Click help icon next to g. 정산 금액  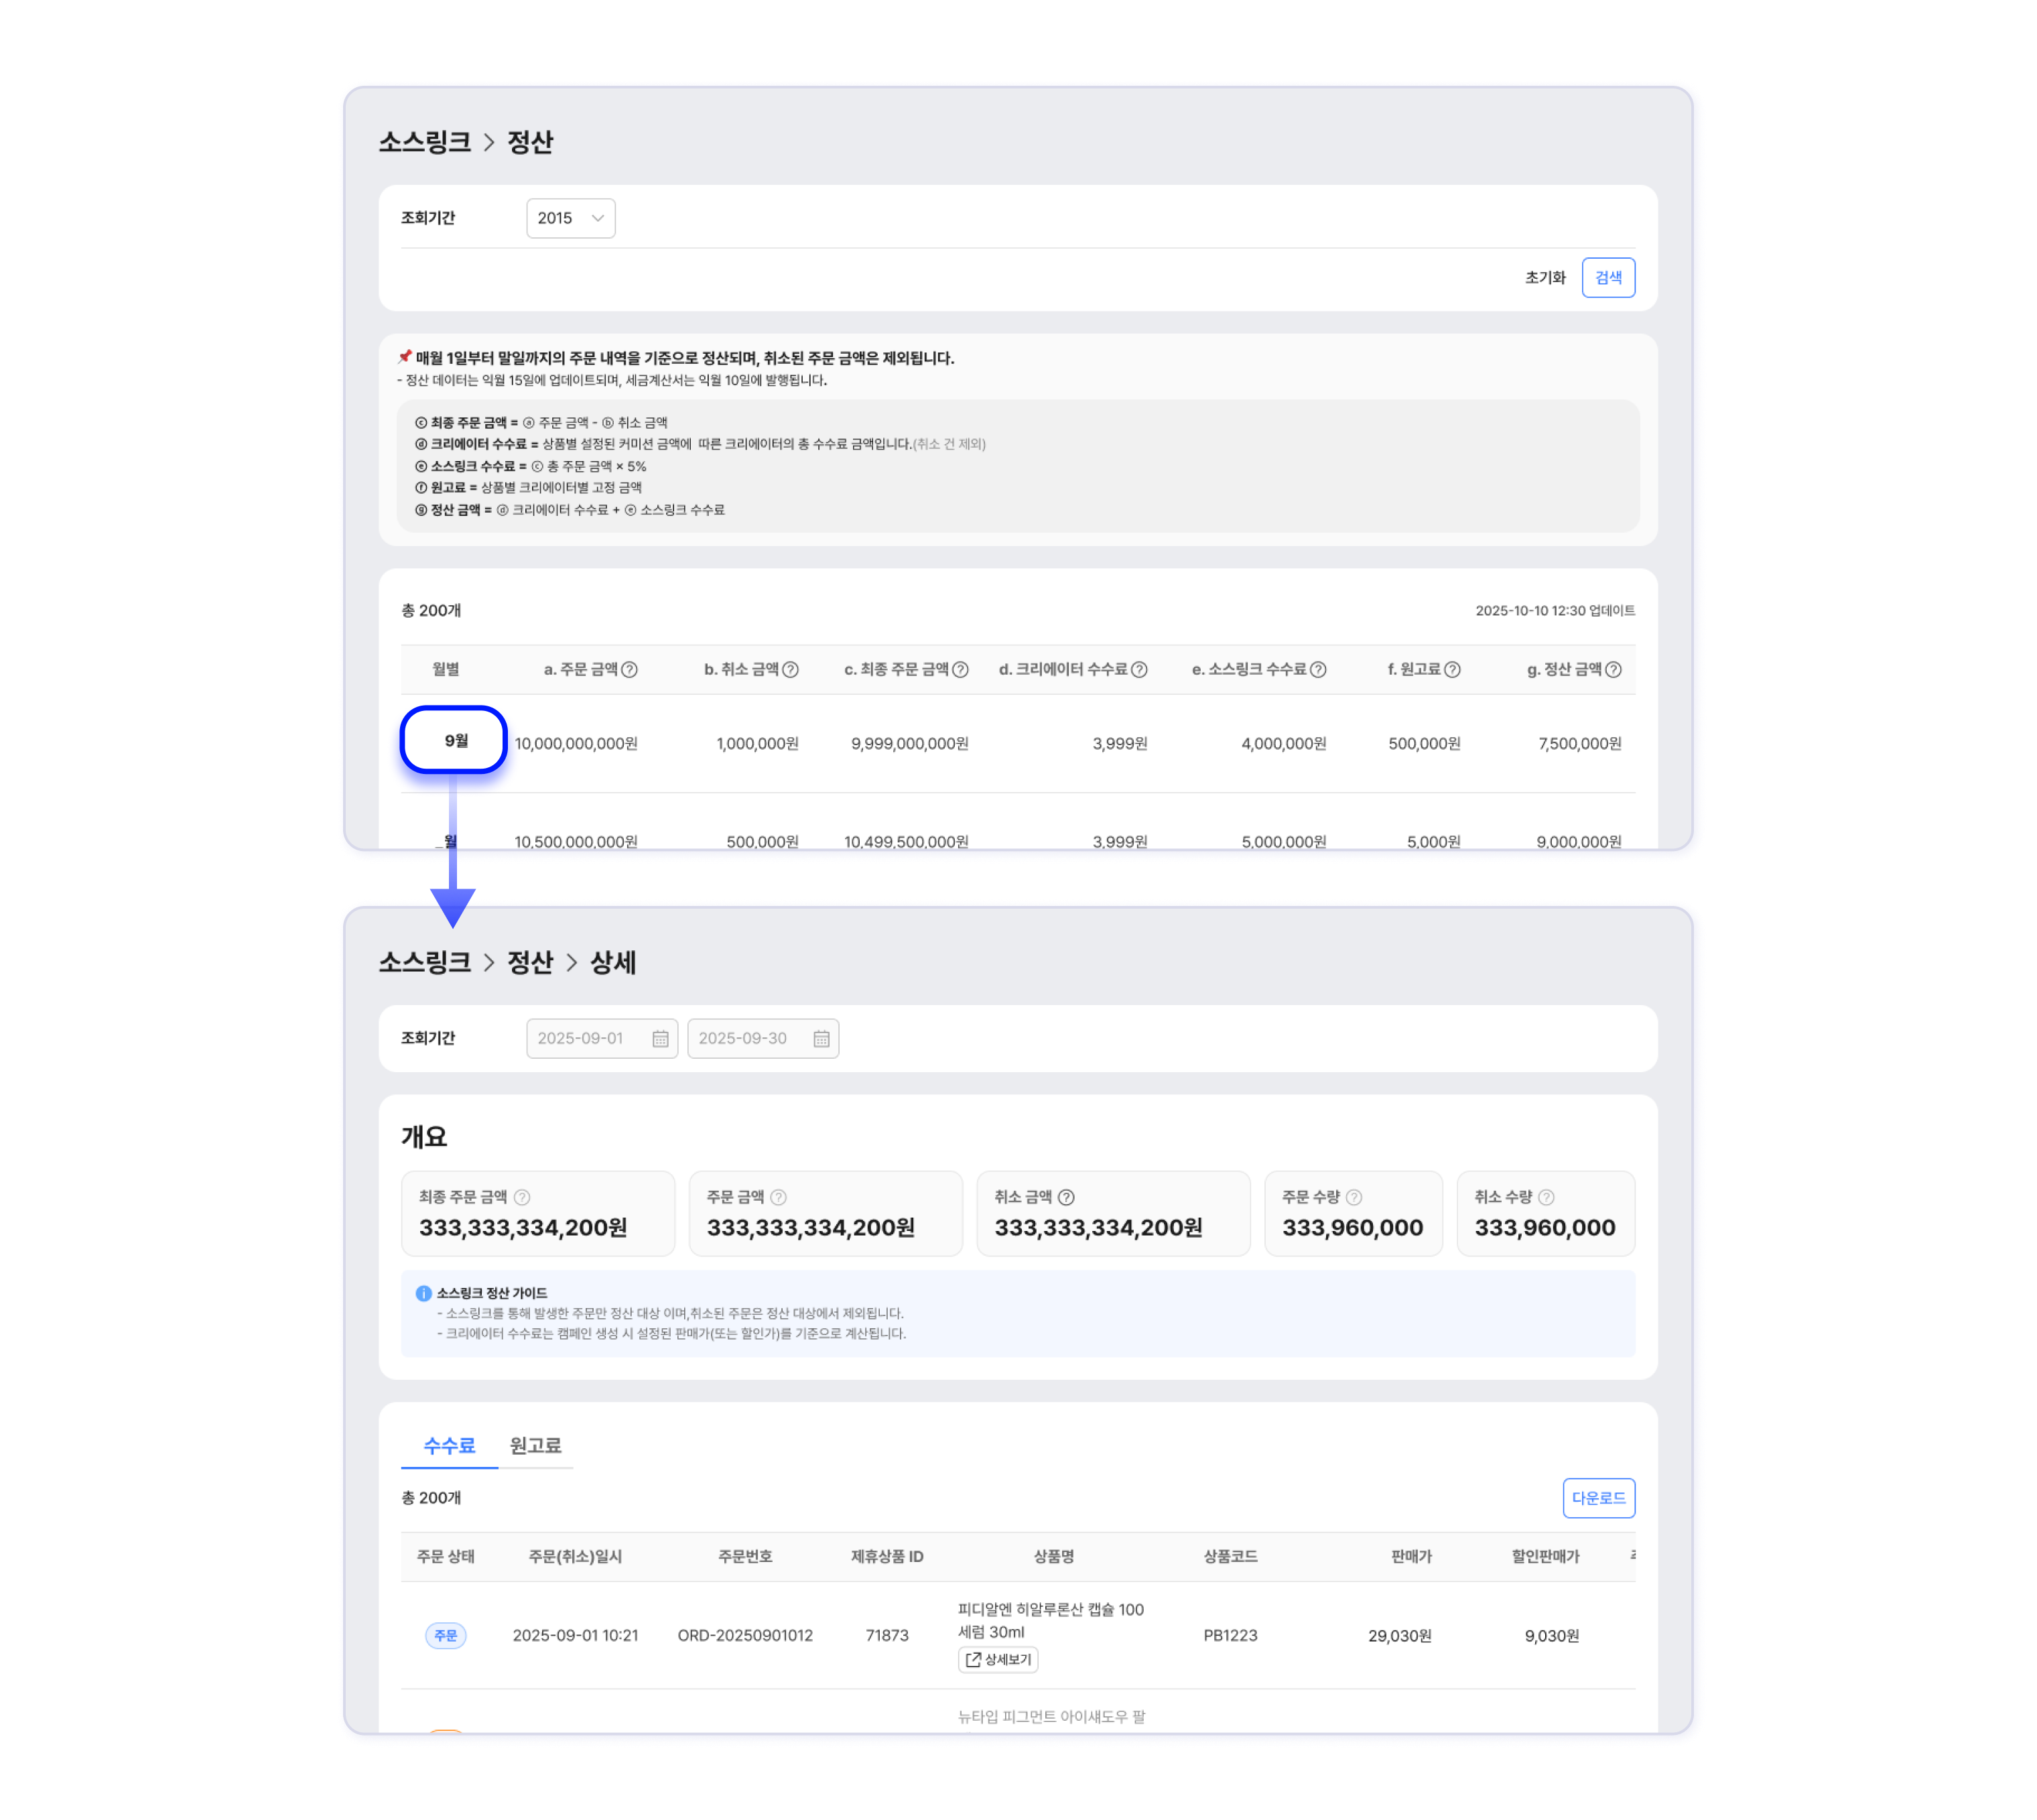pos(1613,670)
